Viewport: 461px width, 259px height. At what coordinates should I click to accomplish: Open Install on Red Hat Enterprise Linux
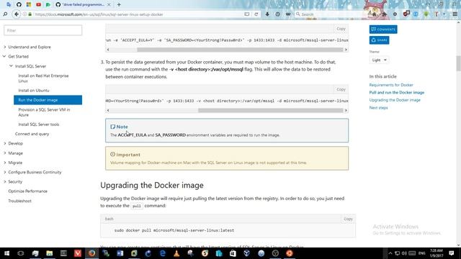[43, 78]
